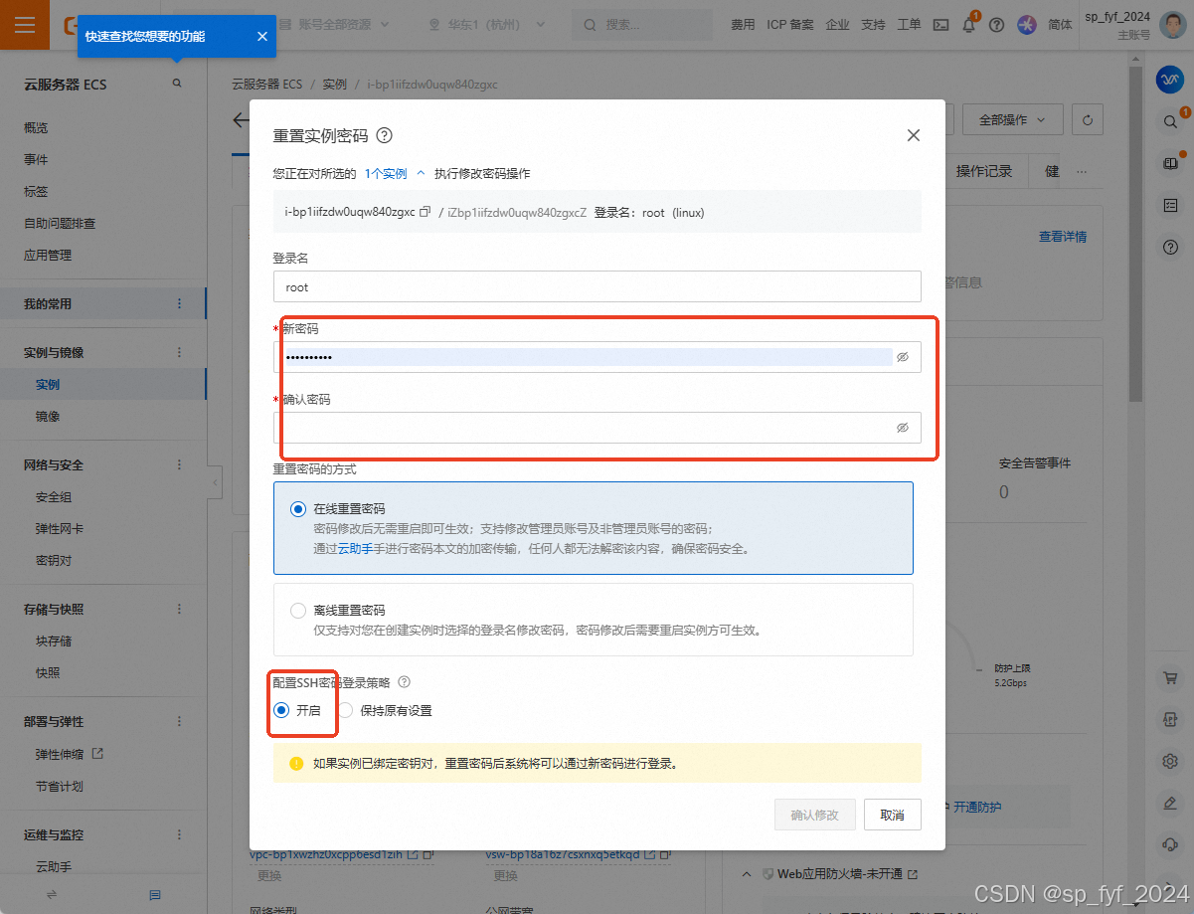Click the help question mark icon
This screenshot has height=914, width=1194.
[x=996, y=24]
